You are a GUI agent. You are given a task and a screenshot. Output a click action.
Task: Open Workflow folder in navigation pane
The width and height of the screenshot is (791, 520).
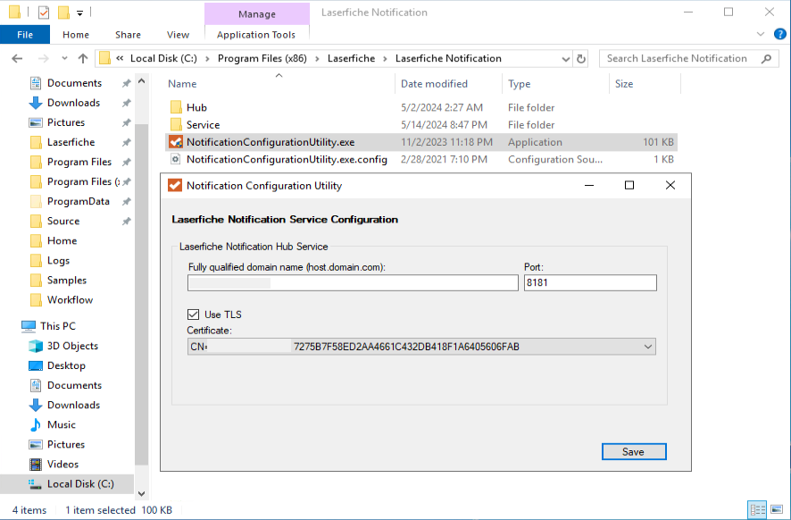point(70,299)
